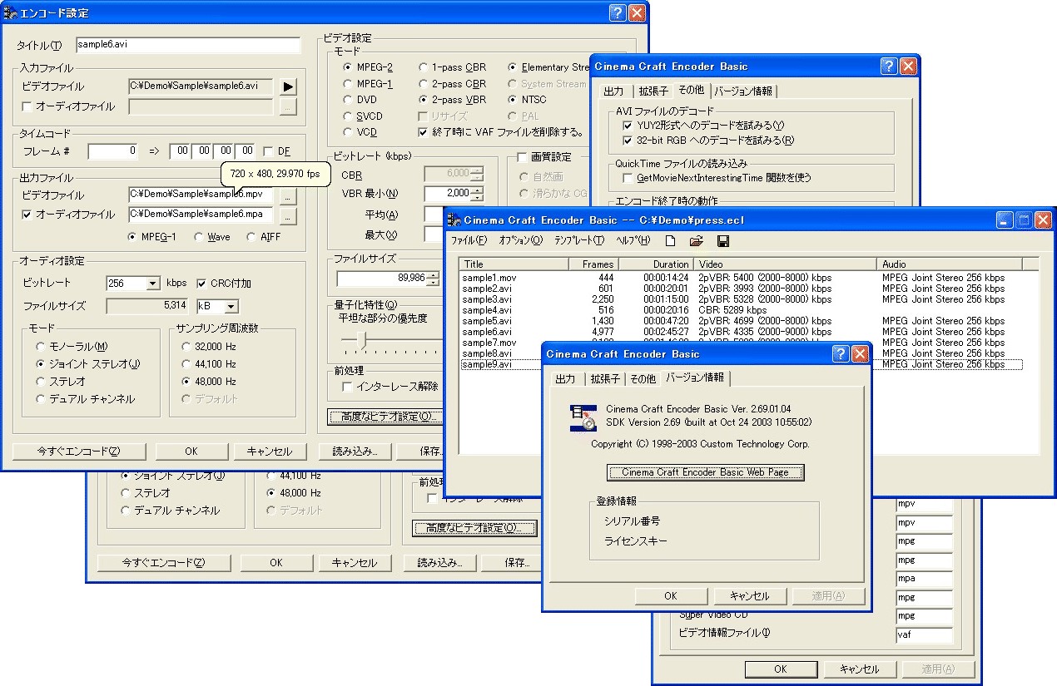1057x686 pixels.
Task: Click help question mark in AVI decode options dialog
Action: point(890,67)
